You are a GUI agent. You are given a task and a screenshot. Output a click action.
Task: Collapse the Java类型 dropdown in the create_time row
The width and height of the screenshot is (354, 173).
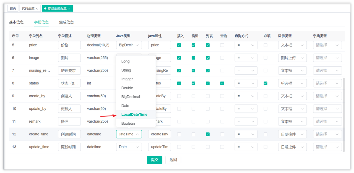pyautogui.click(x=129, y=134)
